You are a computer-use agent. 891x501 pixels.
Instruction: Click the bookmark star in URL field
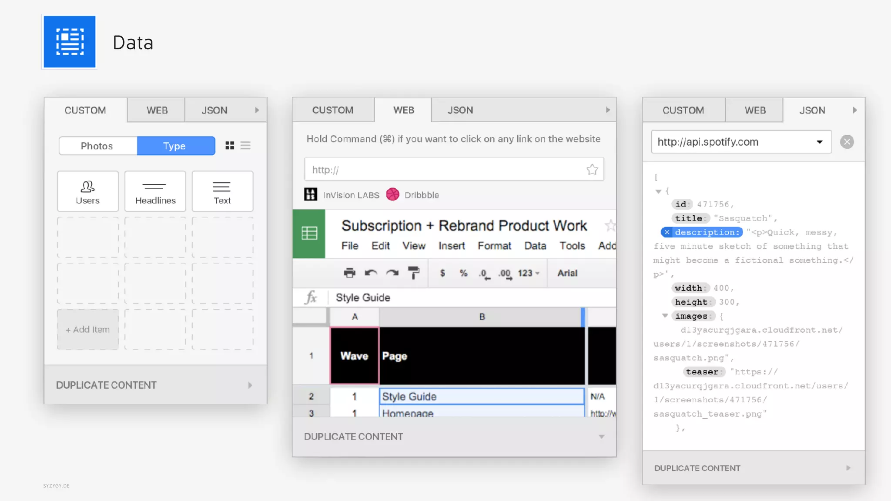(x=592, y=170)
